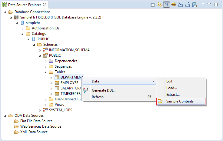
Task: Click the SALARY_GRADE table icon
Action: pos(57,88)
